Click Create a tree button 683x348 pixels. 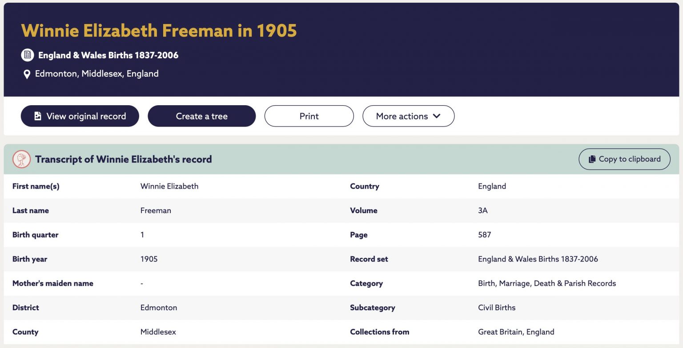[201, 116]
